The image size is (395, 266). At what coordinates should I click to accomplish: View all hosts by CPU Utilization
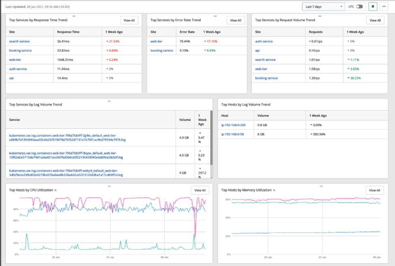click(x=200, y=190)
